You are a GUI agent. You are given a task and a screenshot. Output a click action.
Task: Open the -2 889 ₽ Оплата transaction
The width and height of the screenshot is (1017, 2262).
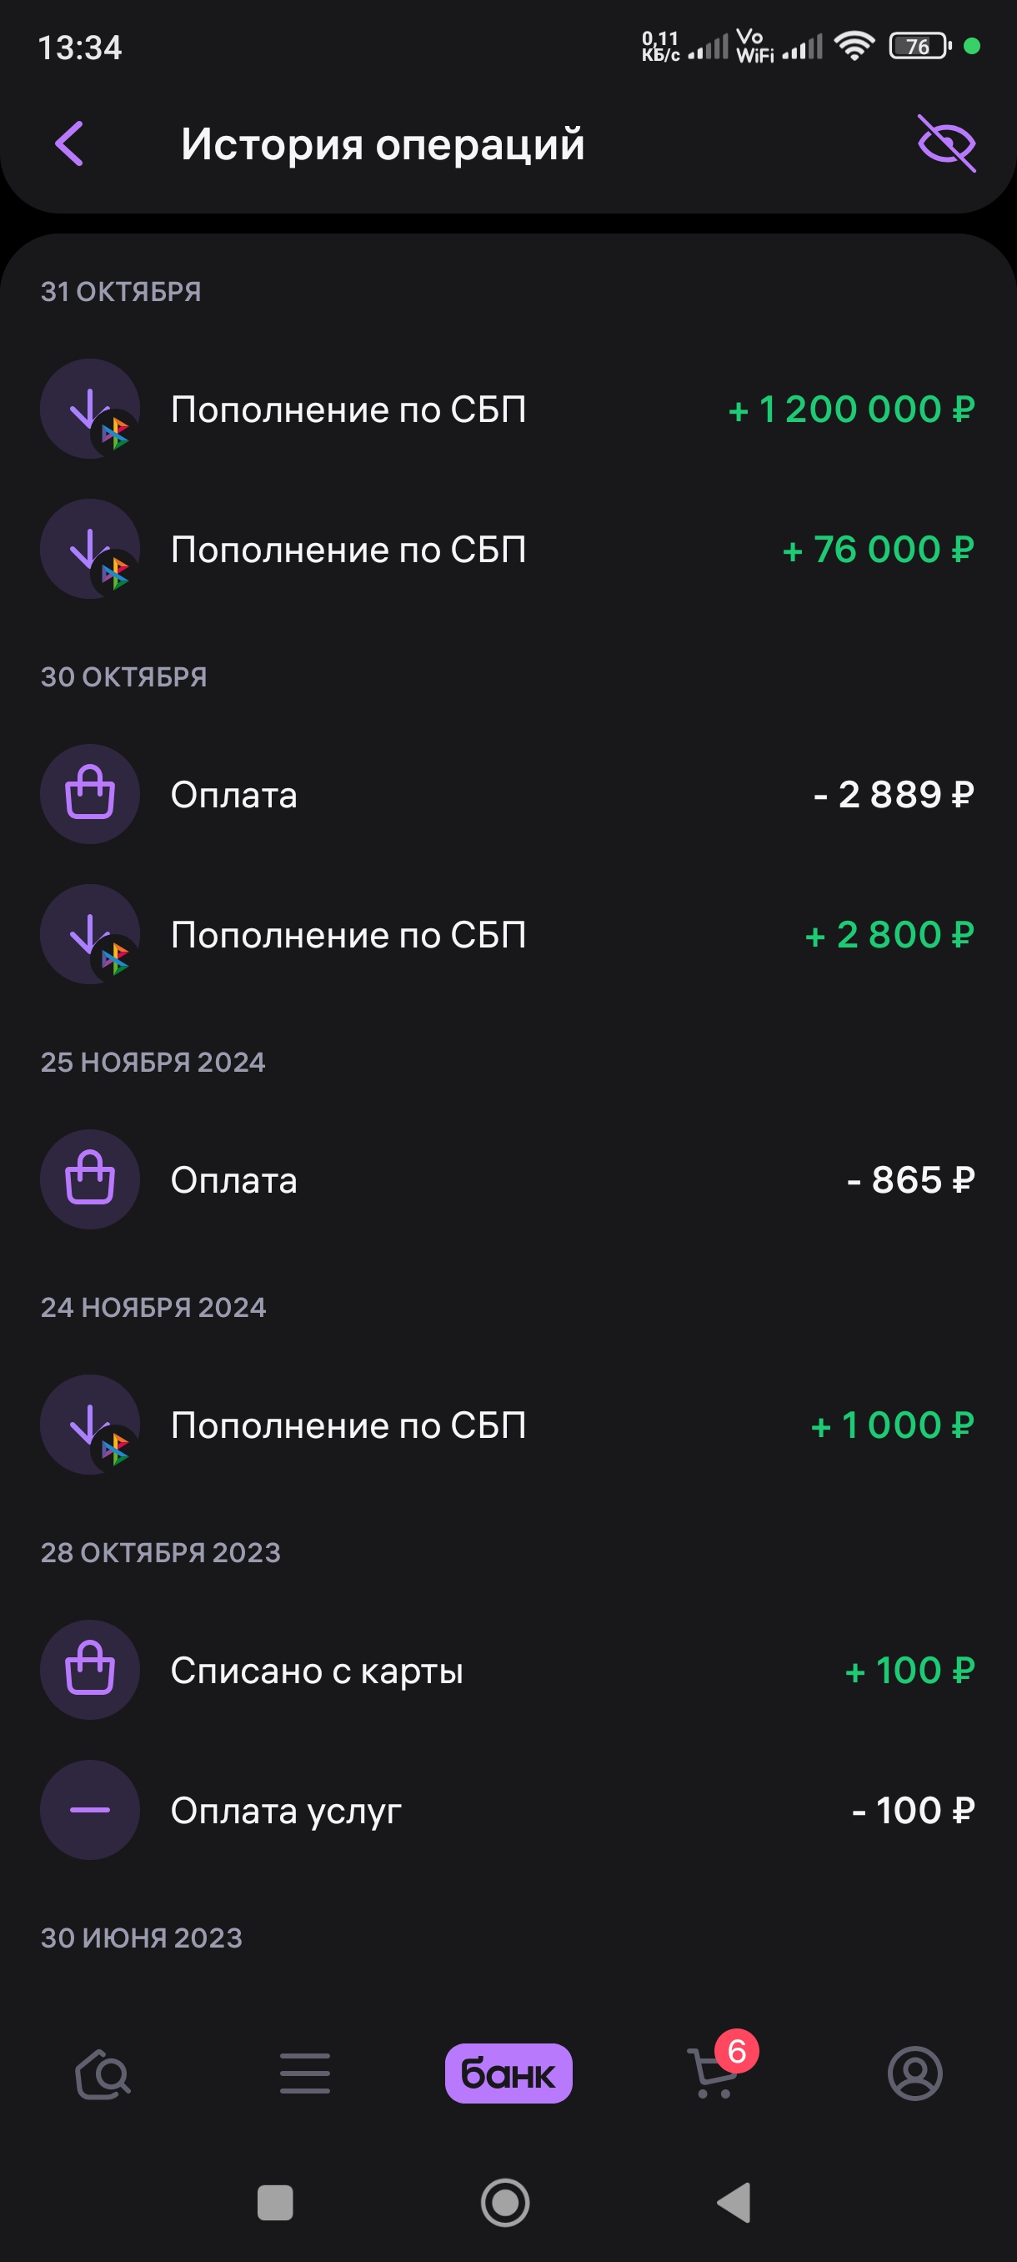pos(507,795)
